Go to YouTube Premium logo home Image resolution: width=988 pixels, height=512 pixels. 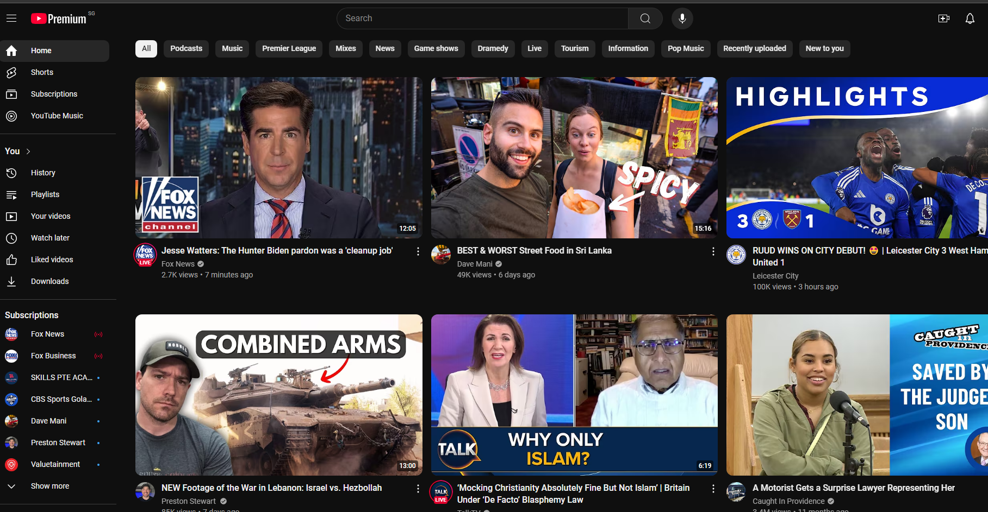click(x=59, y=18)
